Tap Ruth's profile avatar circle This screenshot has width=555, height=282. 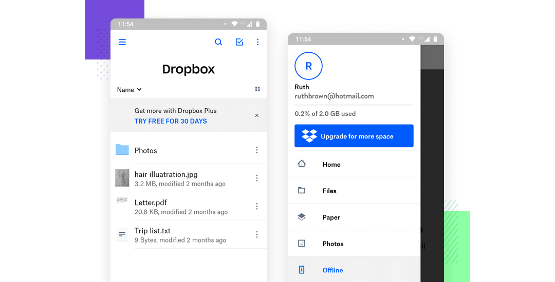pos(309,66)
